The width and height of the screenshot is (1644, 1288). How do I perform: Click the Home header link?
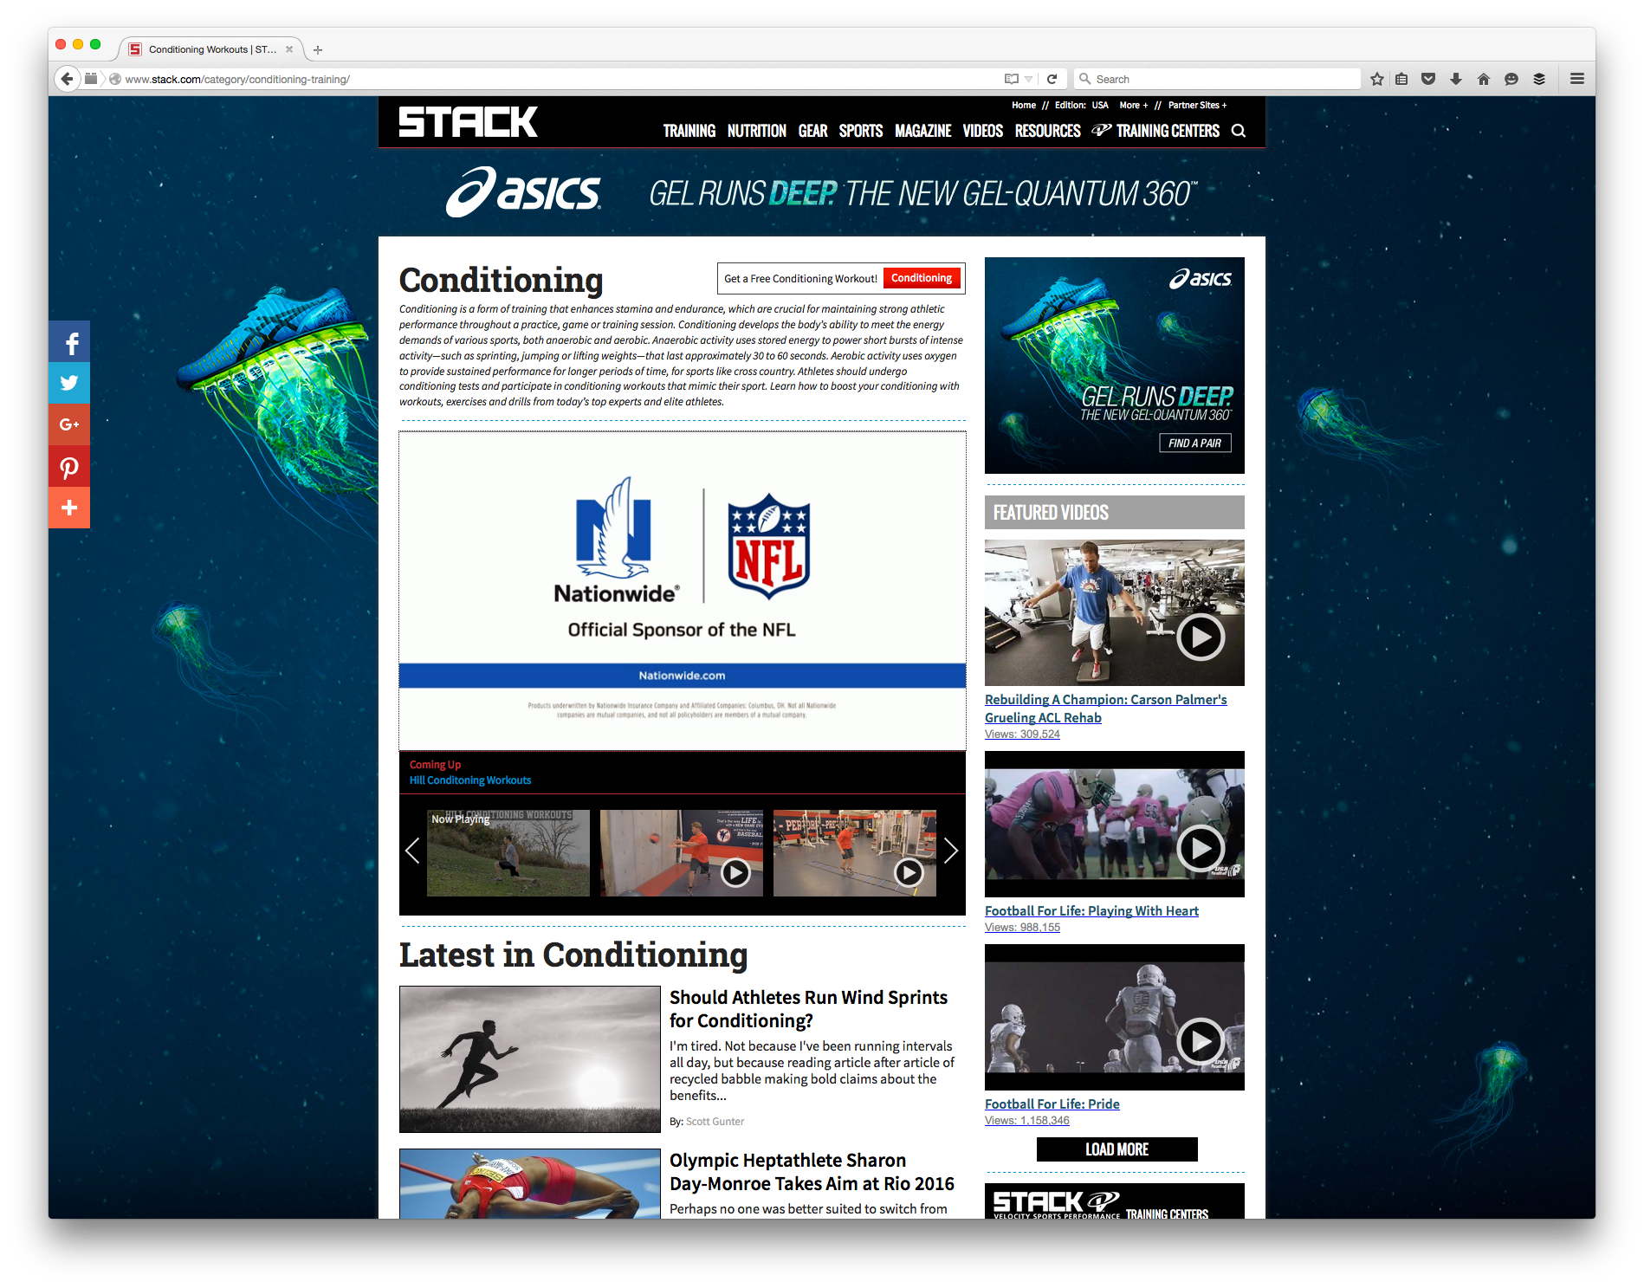[1024, 105]
